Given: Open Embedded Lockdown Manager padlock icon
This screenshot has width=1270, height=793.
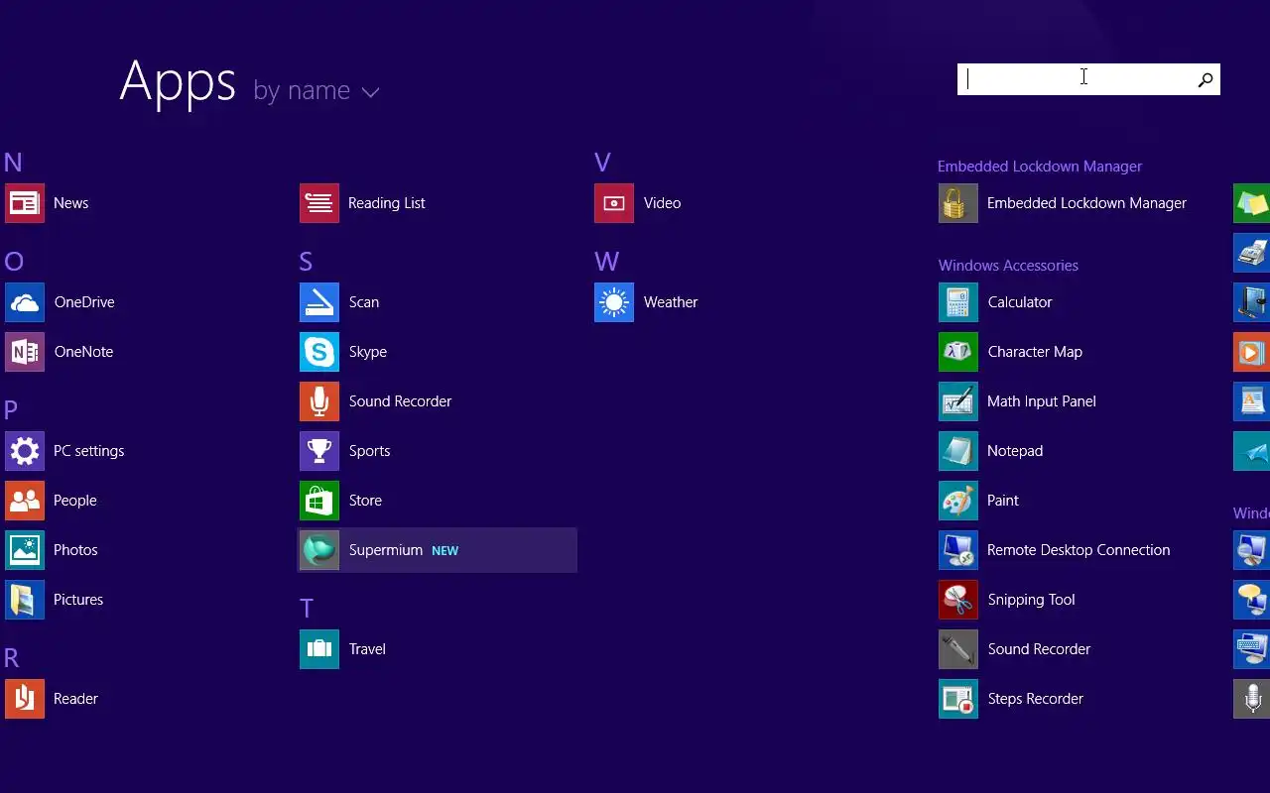Looking at the screenshot, I should click(x=958, y=203).
